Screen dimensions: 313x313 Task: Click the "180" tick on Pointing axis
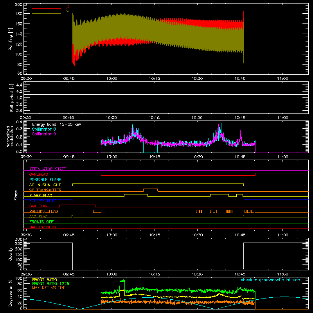click(x=18, y=14)
